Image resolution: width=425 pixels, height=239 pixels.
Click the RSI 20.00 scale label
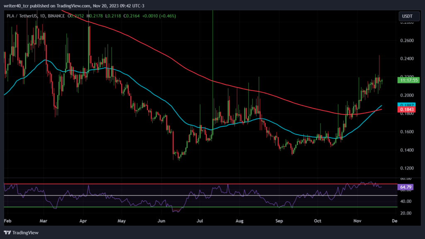pyautogui.click(x=406, y=213)
